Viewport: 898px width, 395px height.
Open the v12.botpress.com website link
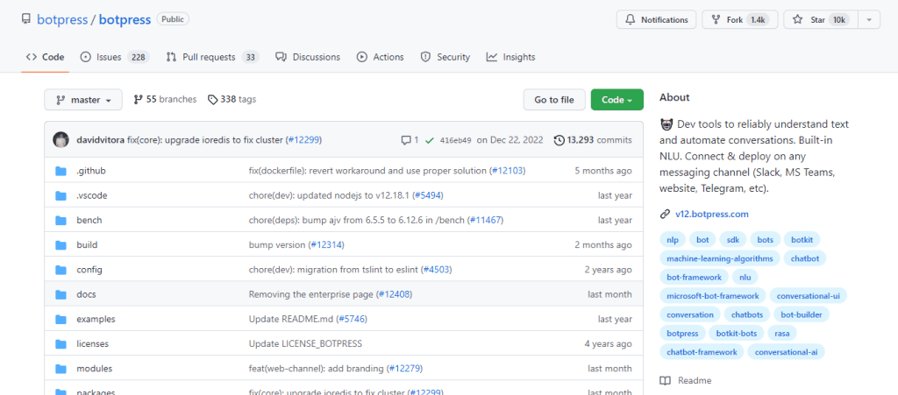tap(712, 215)
